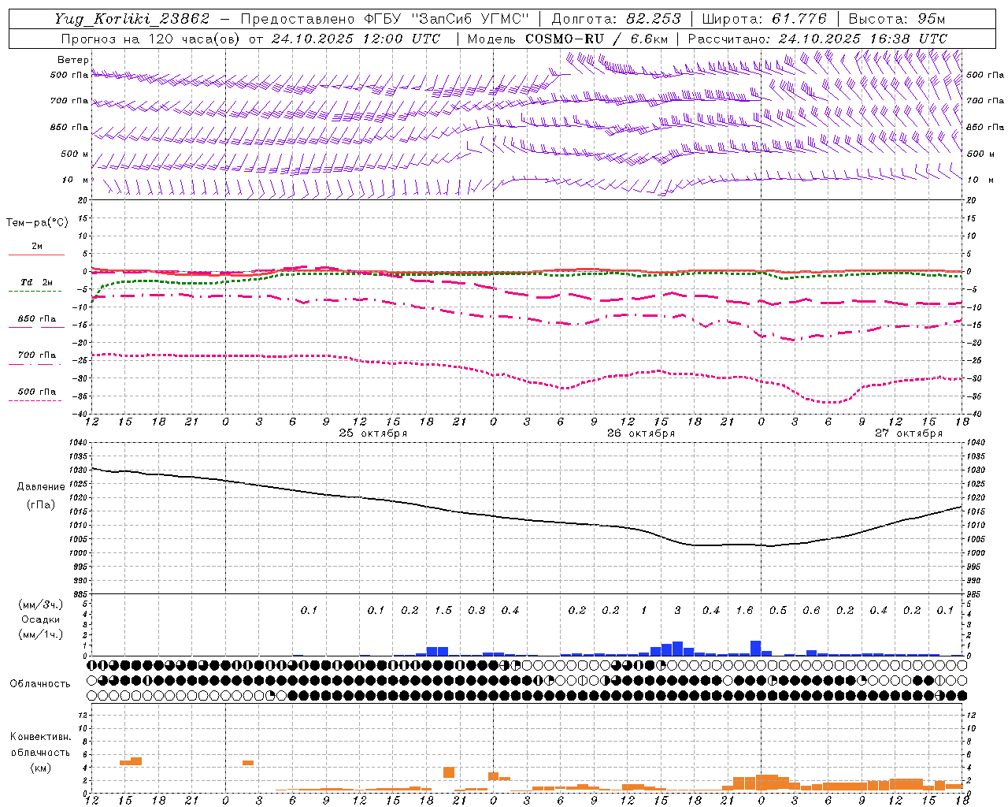Click the 'Осадки' precipitation label
1008x807 pixels.
pyautogui.click(x=40, y=619)
